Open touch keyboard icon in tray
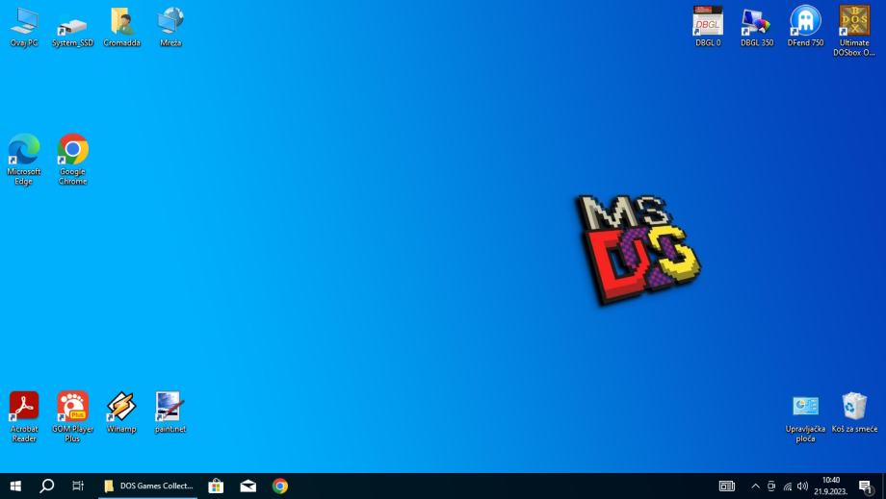Image resolution: width=886 pixels, height=499 pixels. (727, 487)
